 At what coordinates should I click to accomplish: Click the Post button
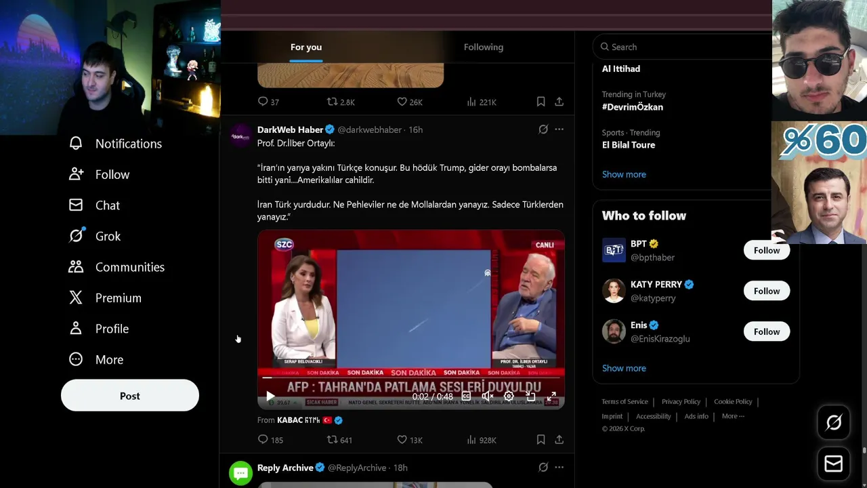tap(130, 396)
